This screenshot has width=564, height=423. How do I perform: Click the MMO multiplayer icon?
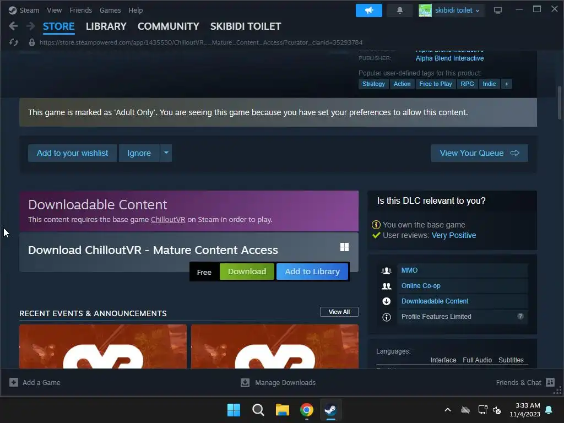point(386,270)
